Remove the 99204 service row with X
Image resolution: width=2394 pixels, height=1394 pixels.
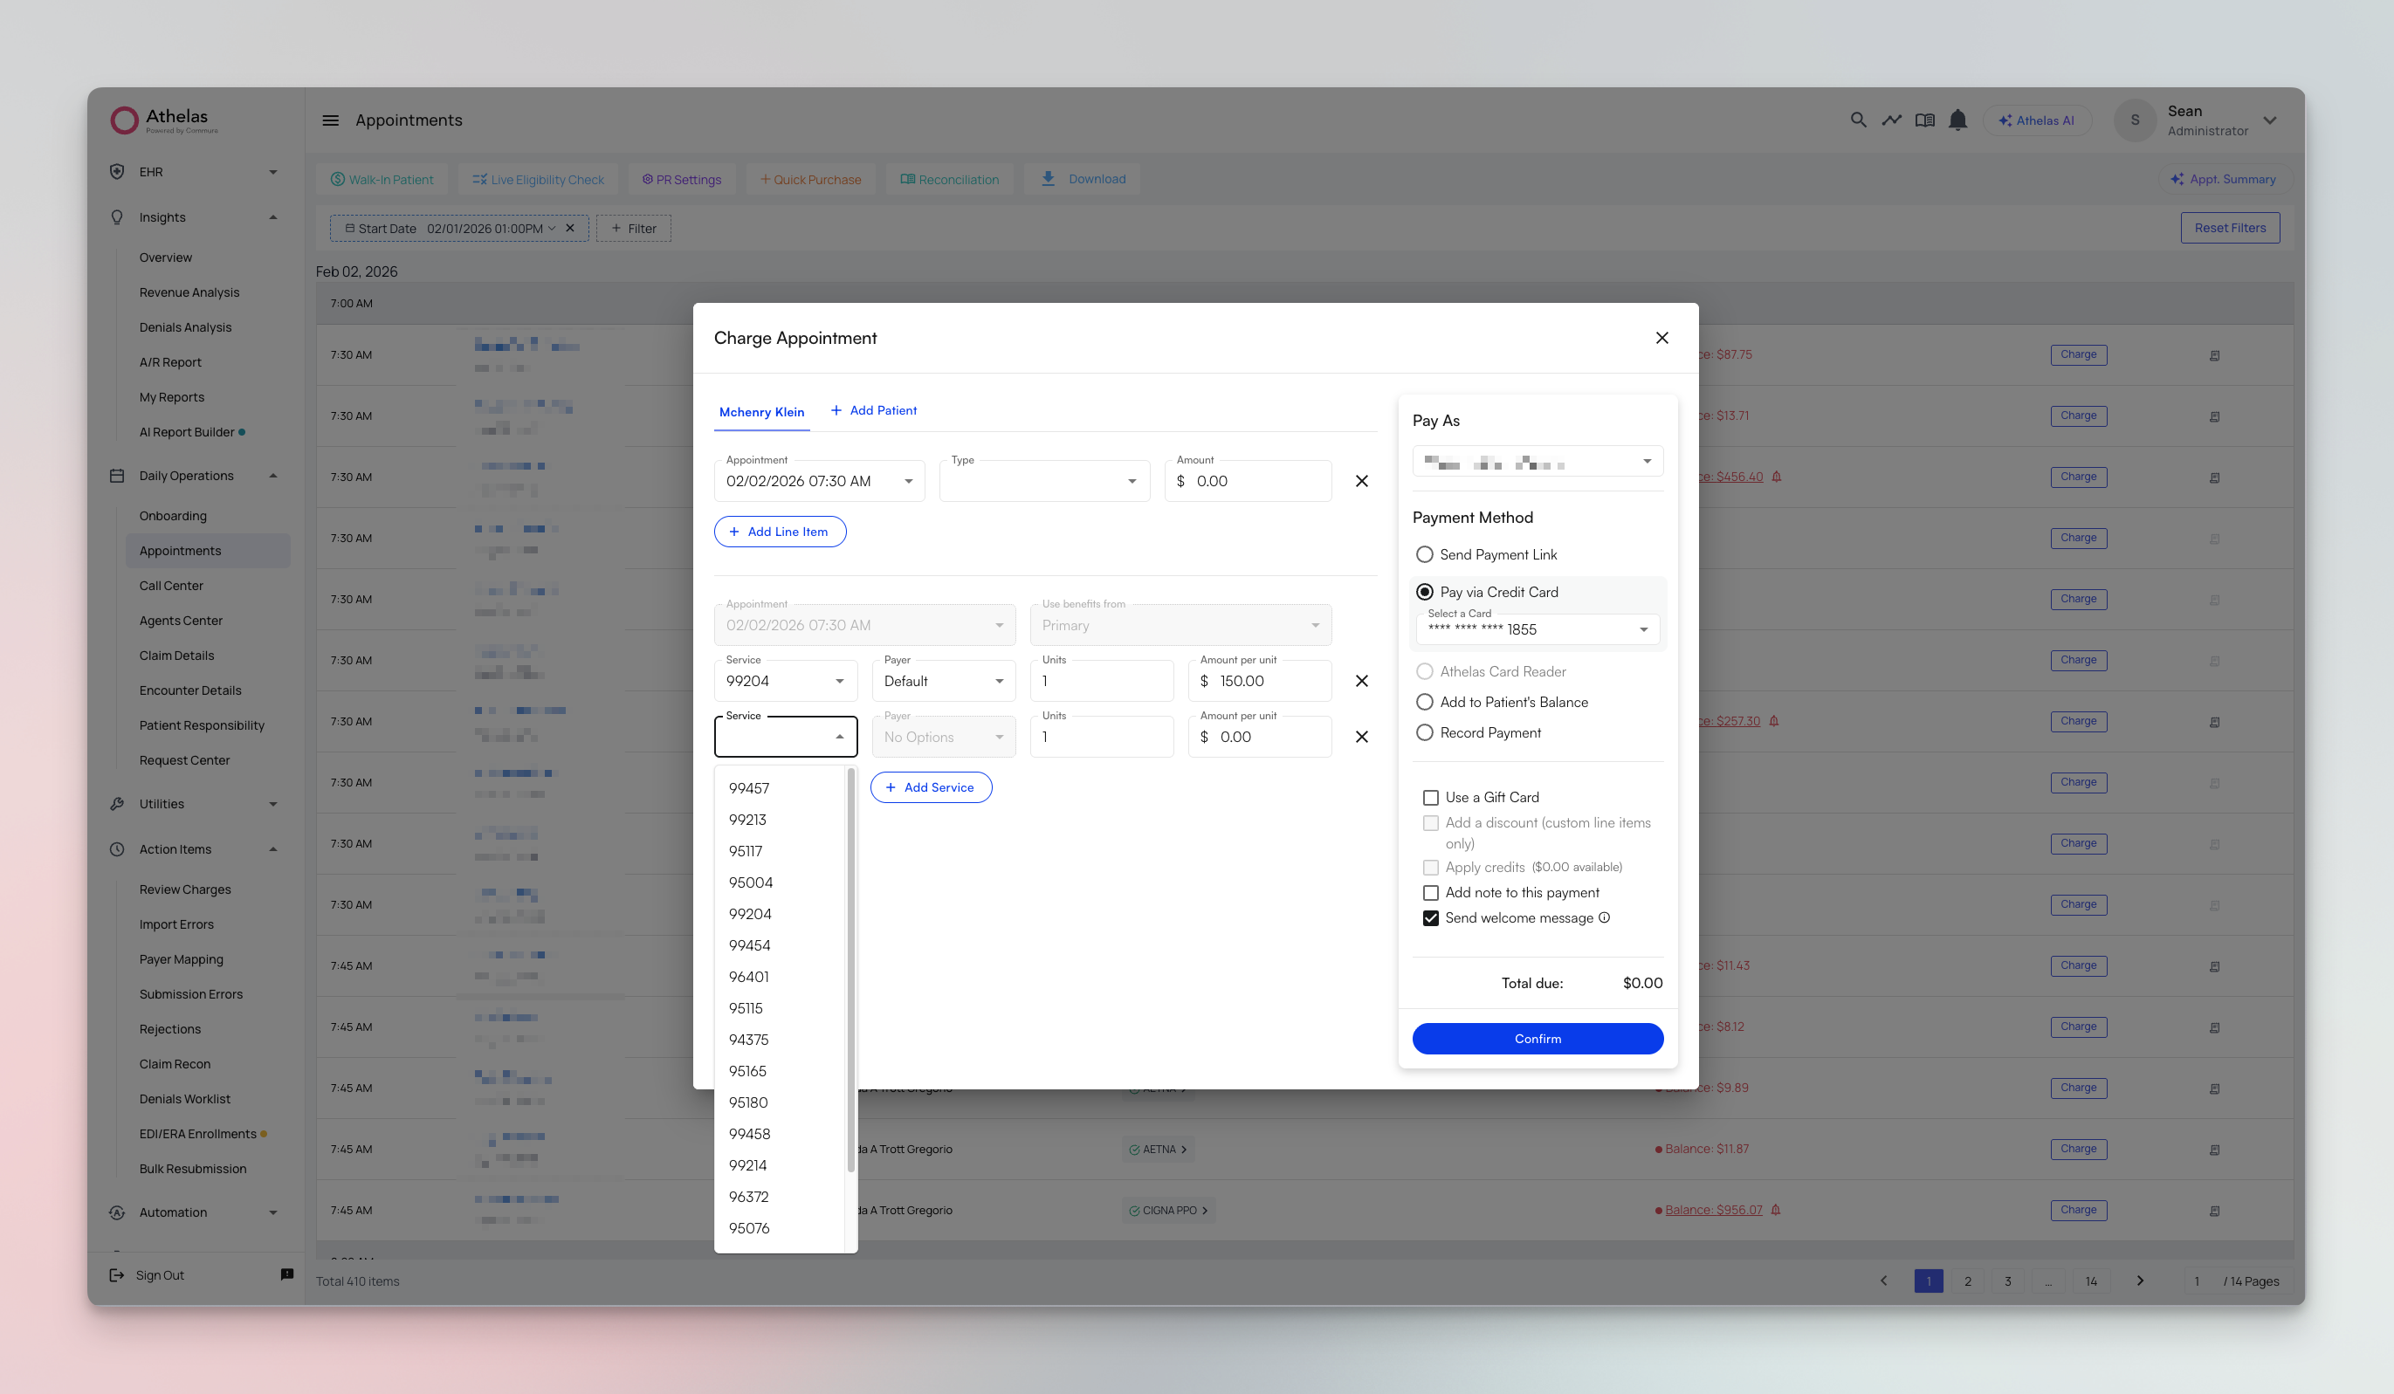coord(1360,681)
